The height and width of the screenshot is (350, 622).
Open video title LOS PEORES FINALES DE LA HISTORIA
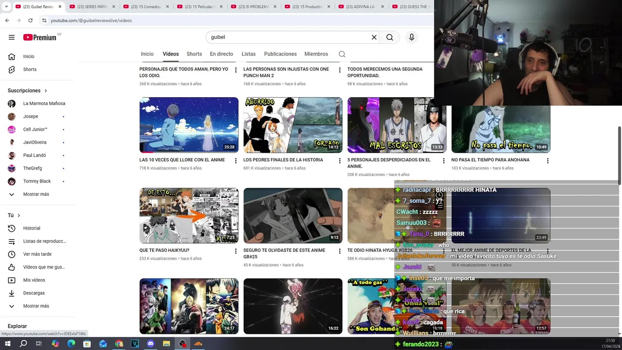tap(283, 160)
